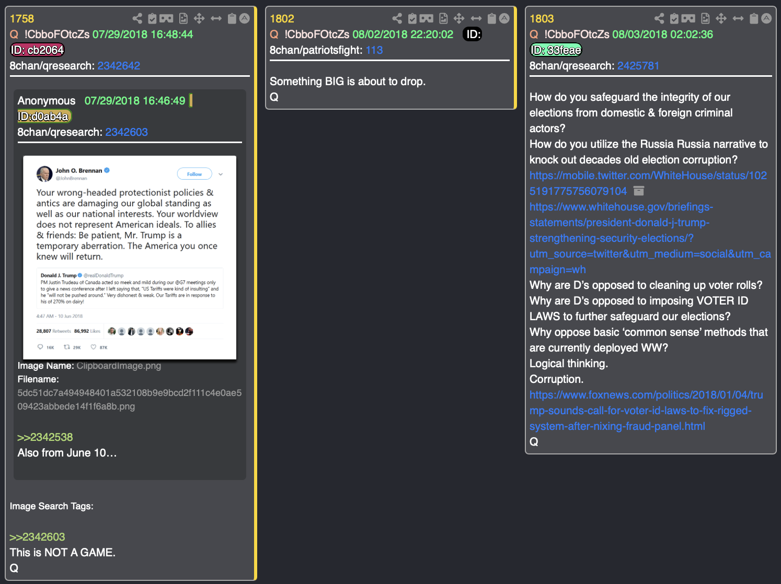Viewport: 781px width, 584px height.
Task: Click the clipboard-check icon on post 1802
Action: click(x=412, y=19)
